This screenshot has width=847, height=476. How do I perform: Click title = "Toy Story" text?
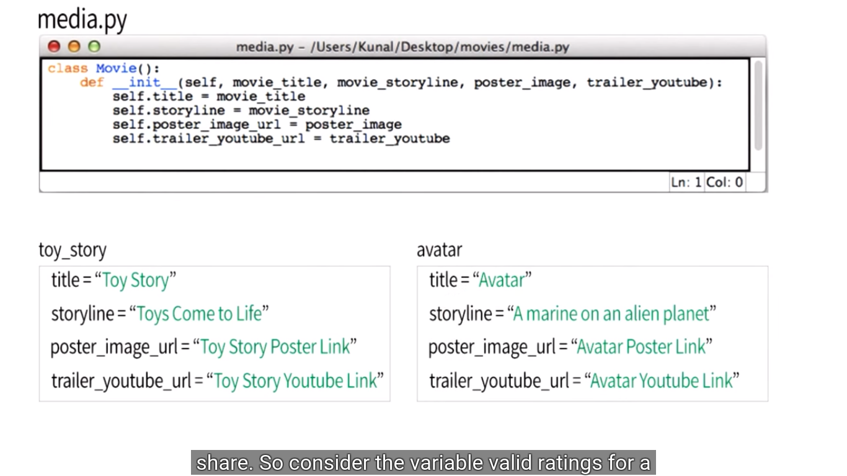click(x=113, y=280)
